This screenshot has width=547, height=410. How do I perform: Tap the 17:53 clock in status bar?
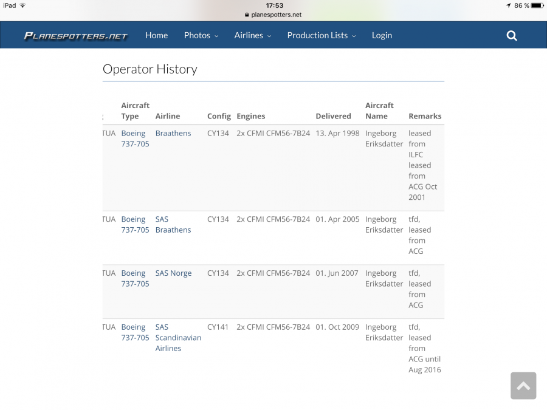[275, 5]
